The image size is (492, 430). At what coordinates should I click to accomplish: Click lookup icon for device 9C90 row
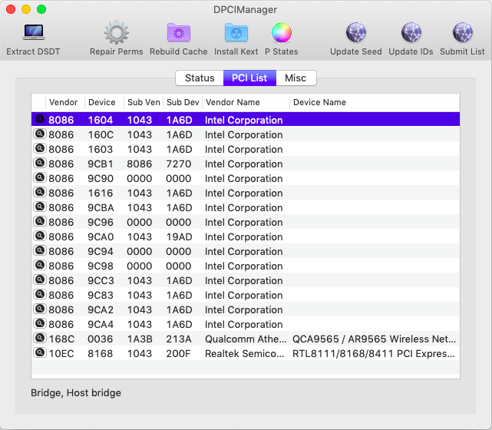[40, 177]
